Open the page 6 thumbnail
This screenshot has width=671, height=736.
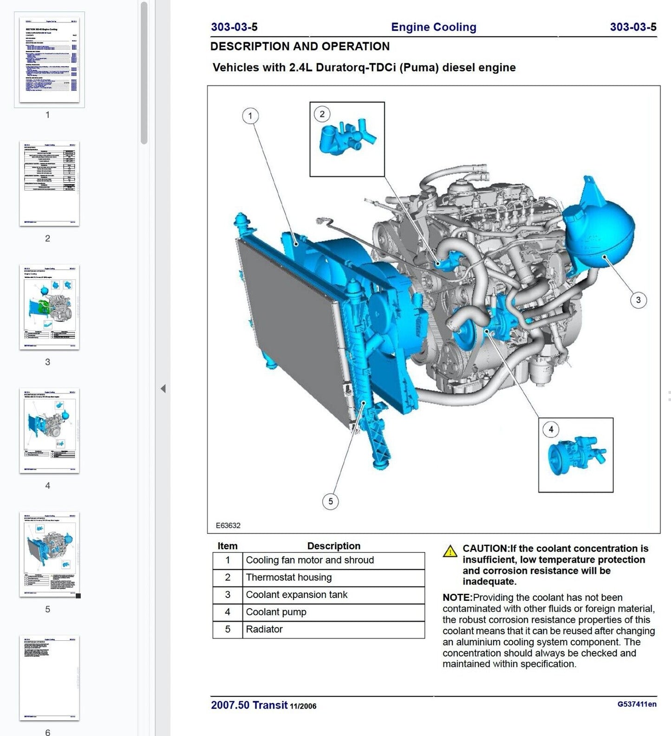[49, 678]
